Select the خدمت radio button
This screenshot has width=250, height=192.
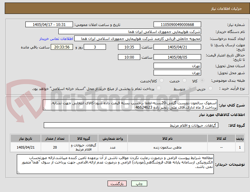(184, 80)
